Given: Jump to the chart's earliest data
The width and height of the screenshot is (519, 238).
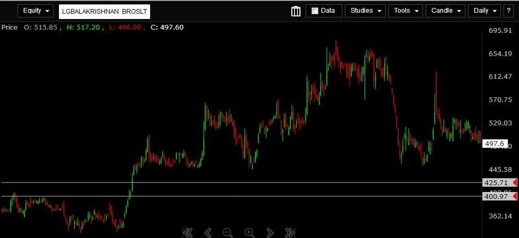Looking at the screenshot, I should [187, 232].
